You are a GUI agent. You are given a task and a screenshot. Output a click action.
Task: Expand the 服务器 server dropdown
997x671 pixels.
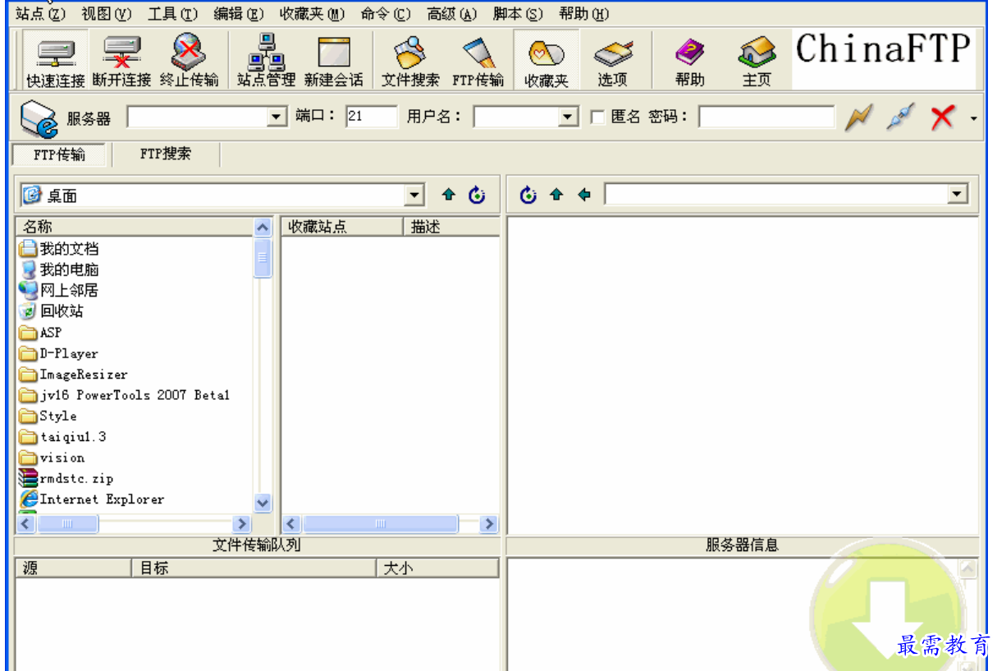point(277,118)
